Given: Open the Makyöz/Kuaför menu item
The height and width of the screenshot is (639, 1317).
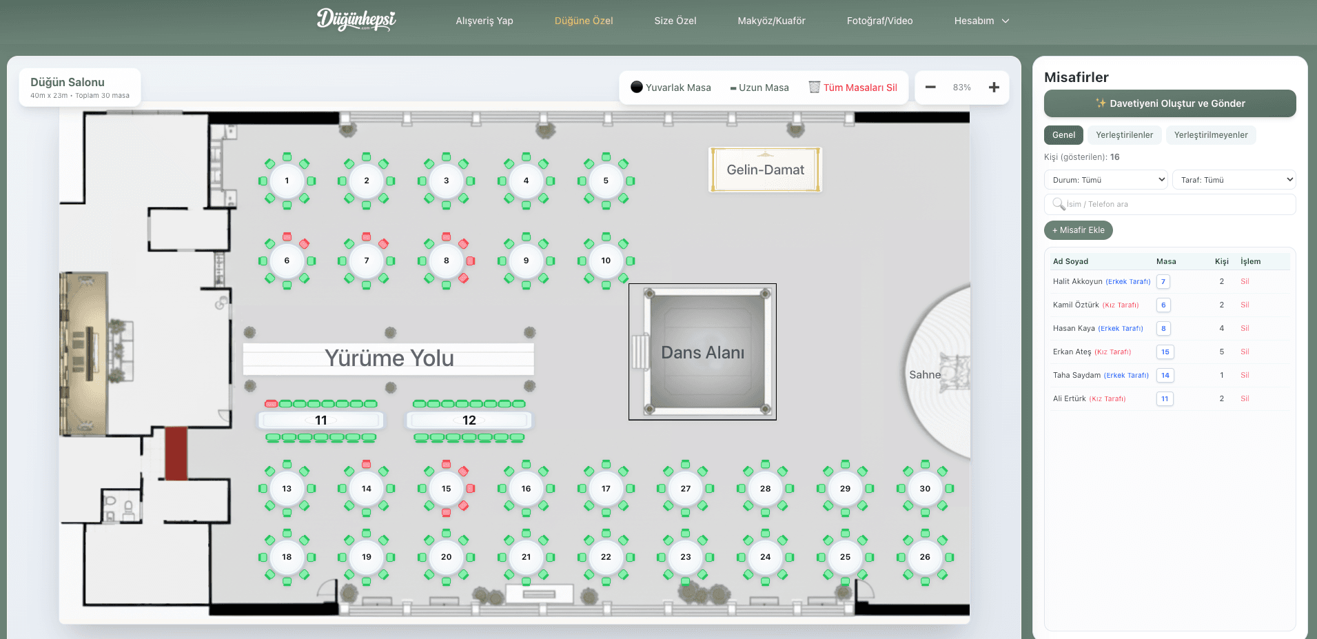Looking at the screenshot, I should 771,21.
